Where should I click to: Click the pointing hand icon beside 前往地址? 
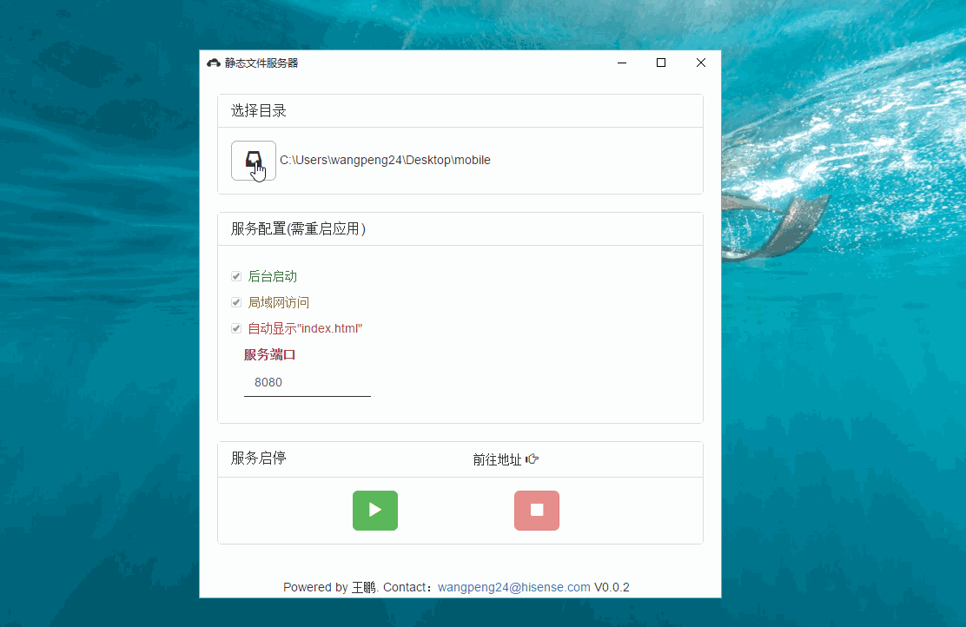(533, 459)
